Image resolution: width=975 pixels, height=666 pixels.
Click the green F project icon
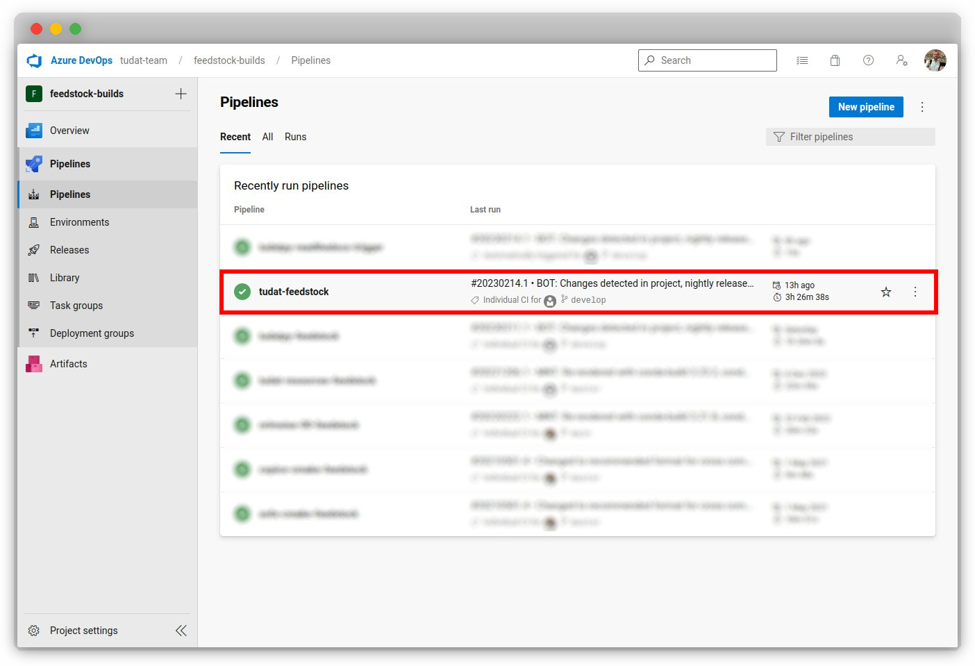pyautogui.click(x=34, y=94)
